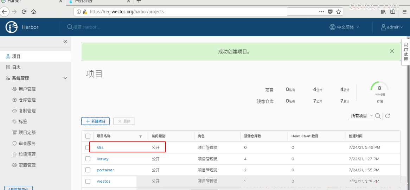Search projects with magnifier icon above table

pos(378,116)
